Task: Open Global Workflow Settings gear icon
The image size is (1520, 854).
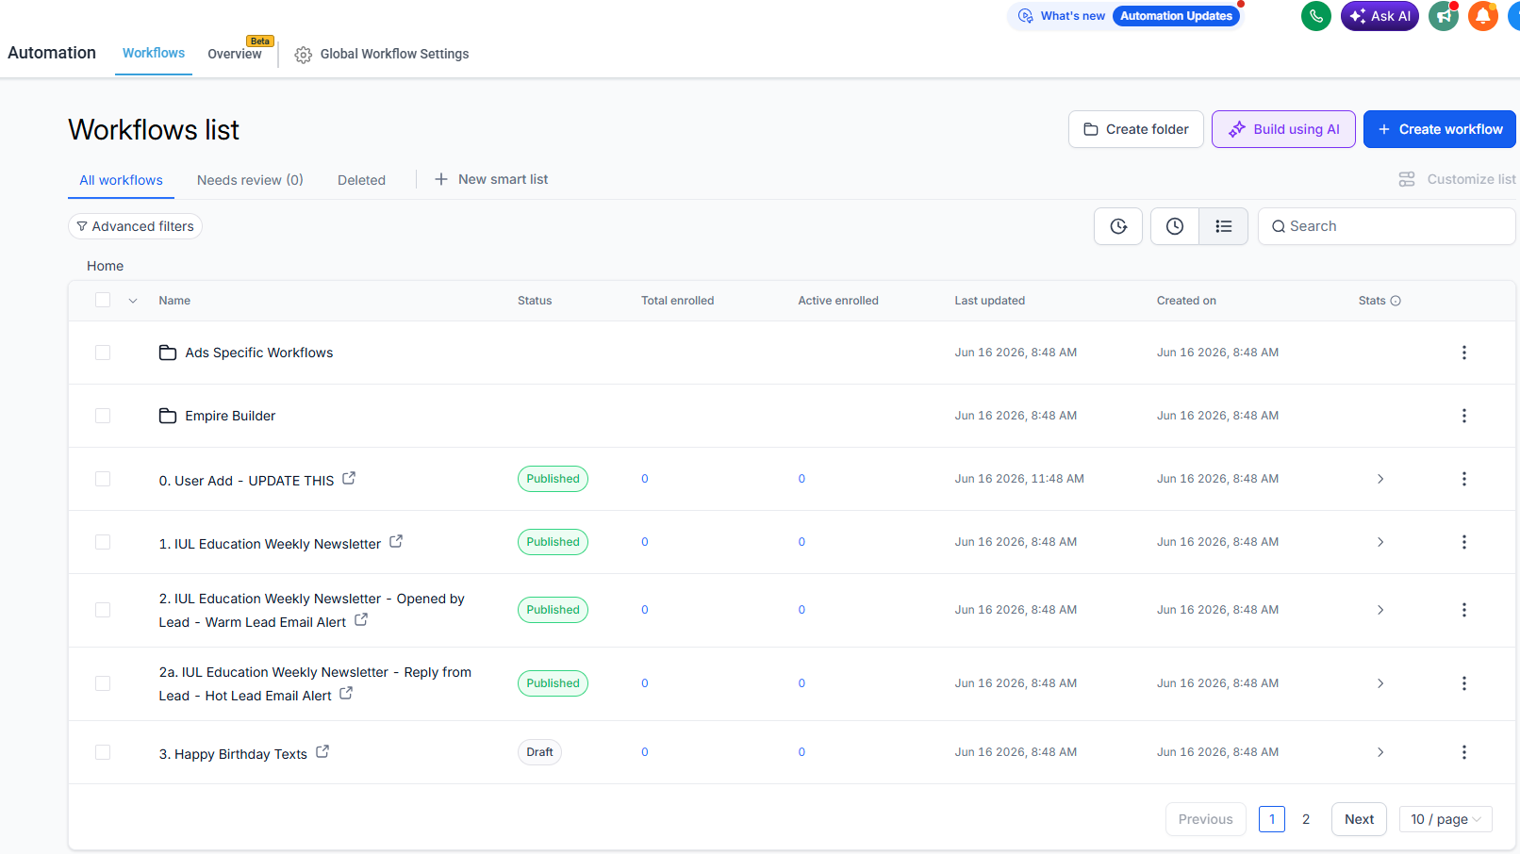Action: coord(303,55)
